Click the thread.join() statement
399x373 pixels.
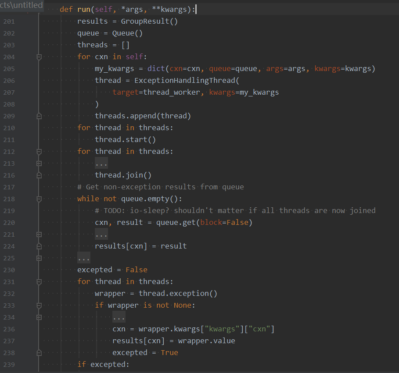click(x=123, y=175)
